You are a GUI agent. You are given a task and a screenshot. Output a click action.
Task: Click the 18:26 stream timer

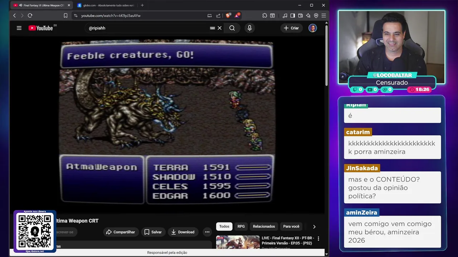[x=419, y=90]
